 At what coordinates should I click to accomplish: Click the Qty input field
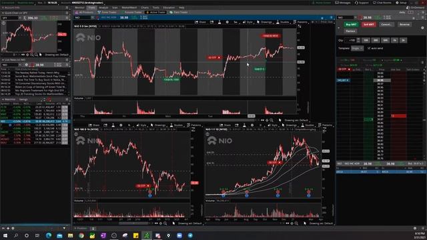coord(350,40)
